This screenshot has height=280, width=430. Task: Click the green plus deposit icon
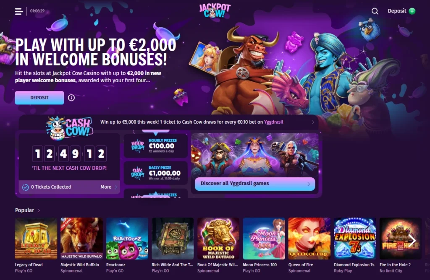[412, 11]
